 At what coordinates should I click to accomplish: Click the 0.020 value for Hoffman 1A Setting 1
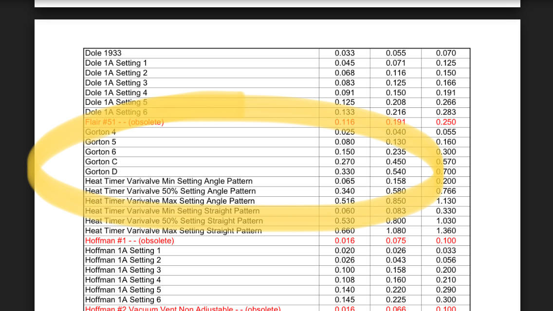tap(345, 250)
